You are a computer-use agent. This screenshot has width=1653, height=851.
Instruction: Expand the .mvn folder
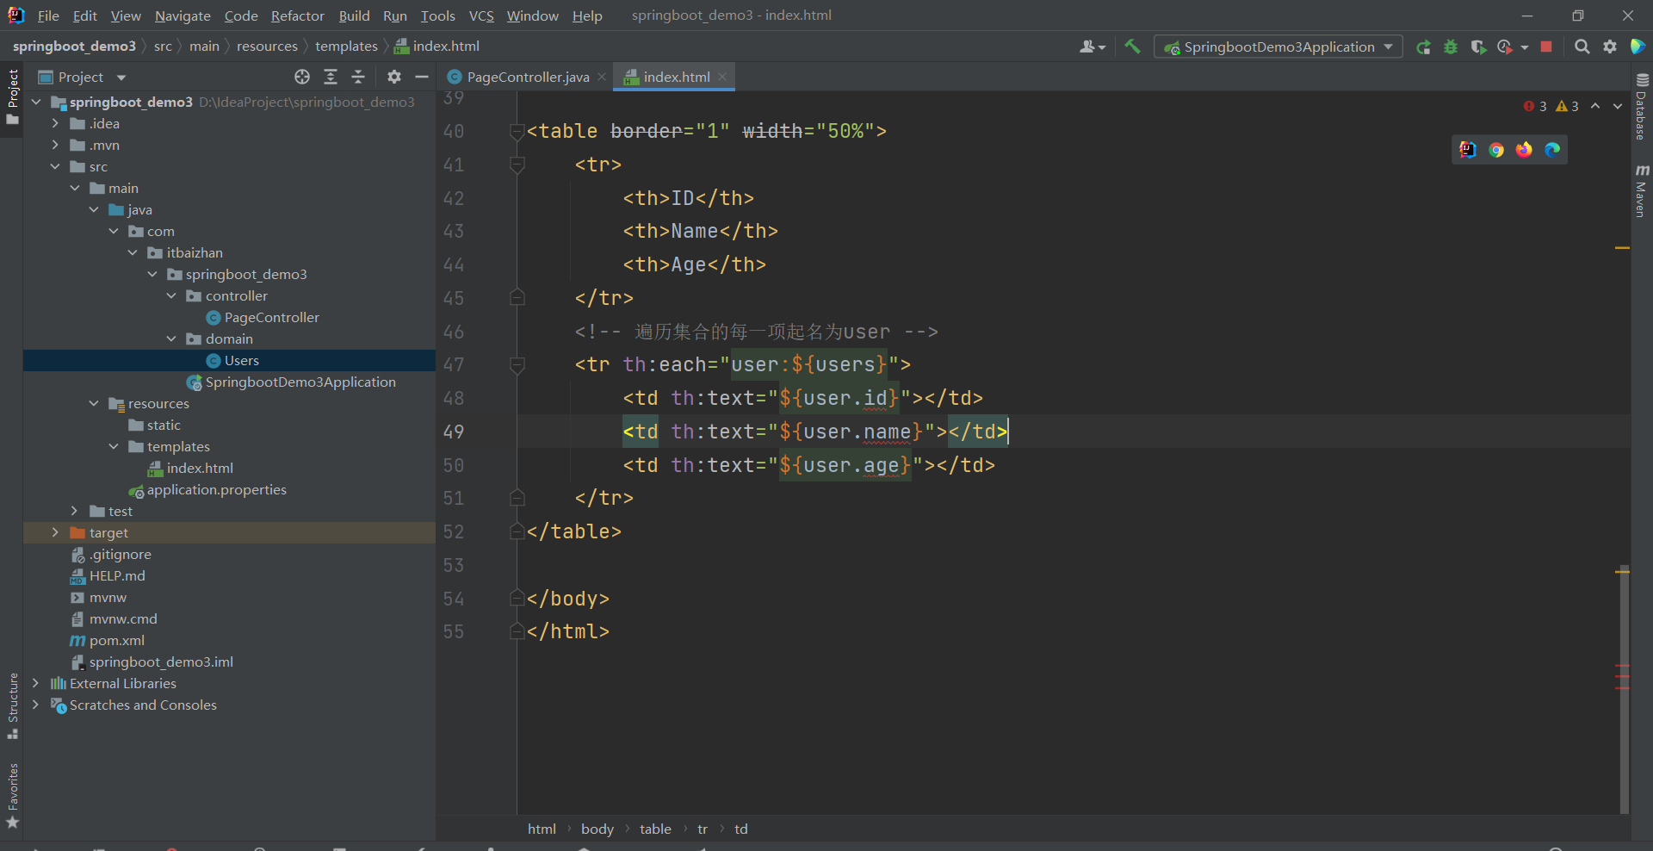point(55,145)
